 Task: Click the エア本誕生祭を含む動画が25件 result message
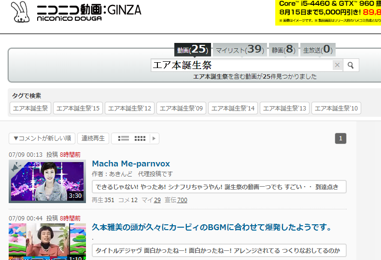point(255,77)
